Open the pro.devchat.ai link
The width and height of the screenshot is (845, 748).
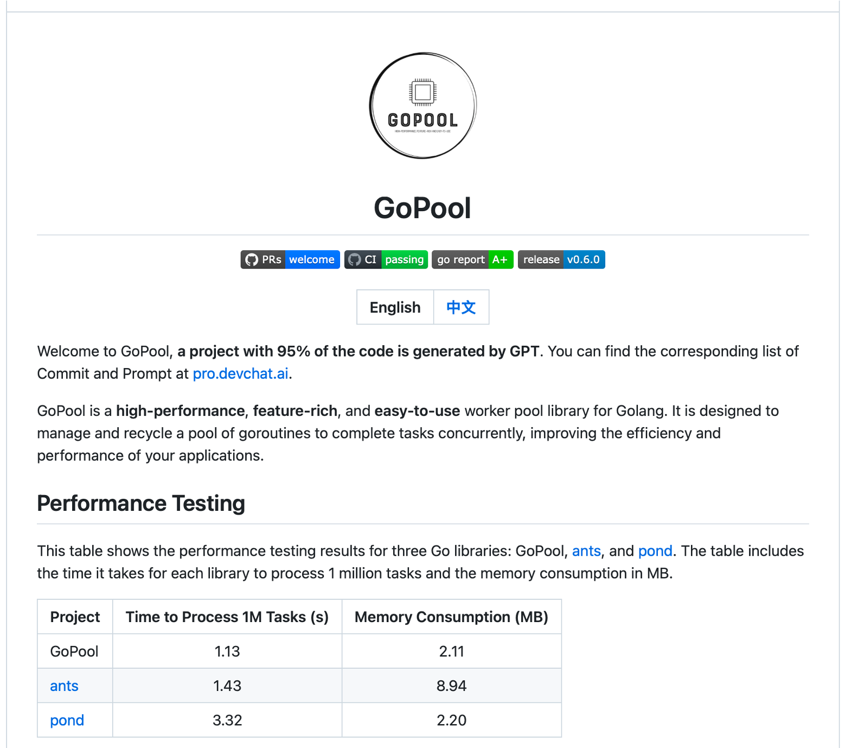240,373
